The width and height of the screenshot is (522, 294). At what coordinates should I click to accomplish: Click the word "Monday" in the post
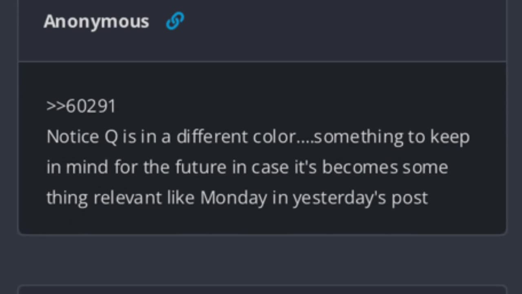point(234,198)
